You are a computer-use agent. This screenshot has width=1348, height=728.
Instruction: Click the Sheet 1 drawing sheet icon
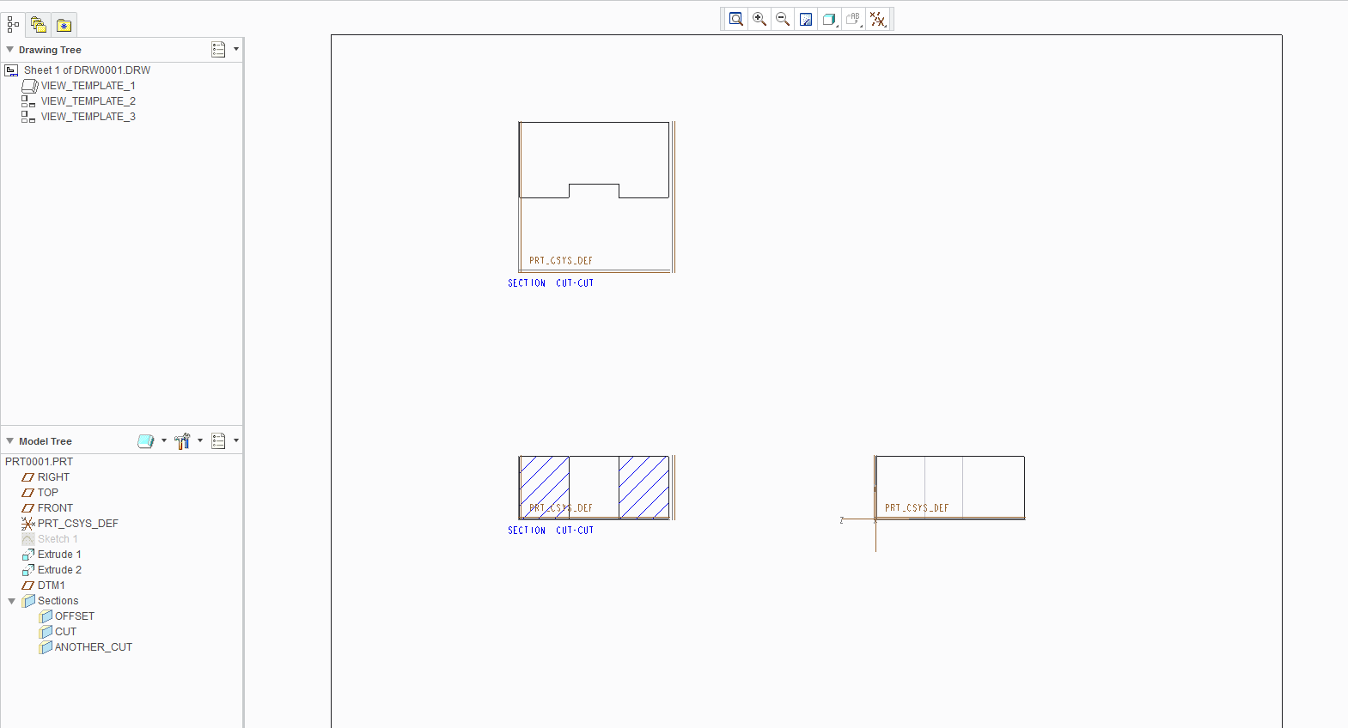click(11, 70)
